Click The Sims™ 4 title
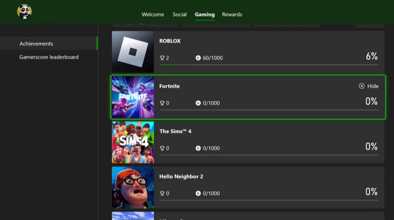This screenshot has width=394, height=220. tap(175, 131)
